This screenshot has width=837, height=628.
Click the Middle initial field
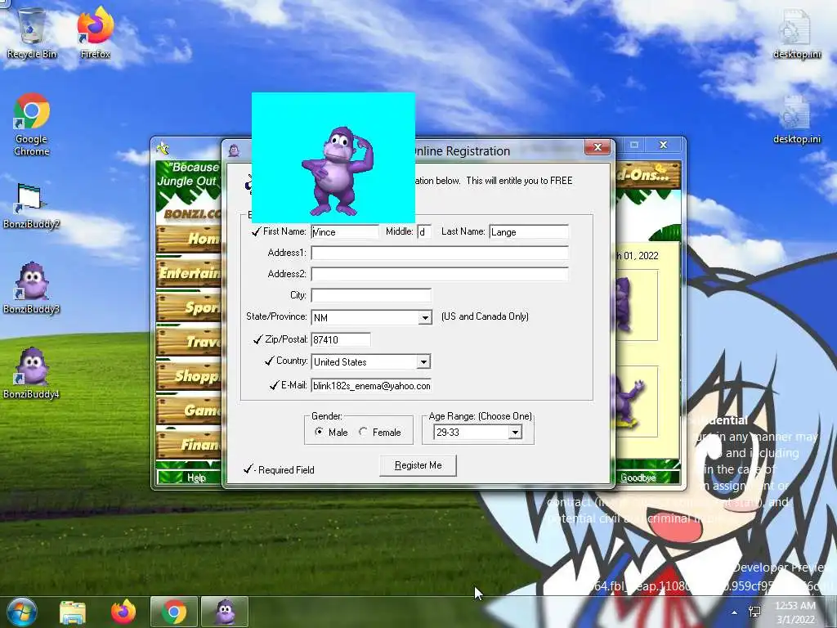pyautogui.click(x=424, y=231)
